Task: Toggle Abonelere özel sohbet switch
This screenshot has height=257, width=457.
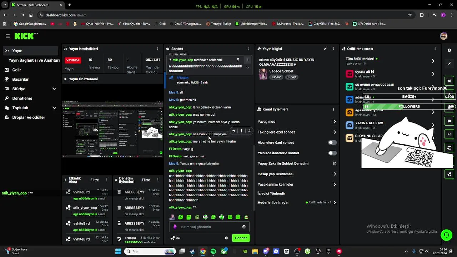Action: (x=332, y=143)
